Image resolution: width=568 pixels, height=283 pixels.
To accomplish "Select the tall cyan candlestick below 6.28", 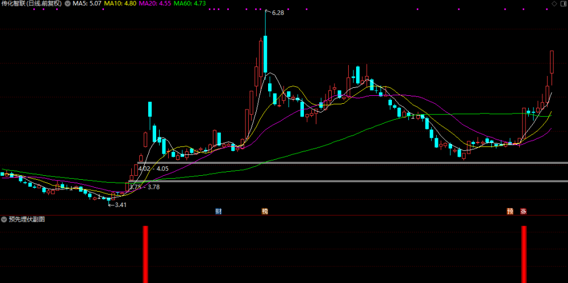I will tap(265, 53).
